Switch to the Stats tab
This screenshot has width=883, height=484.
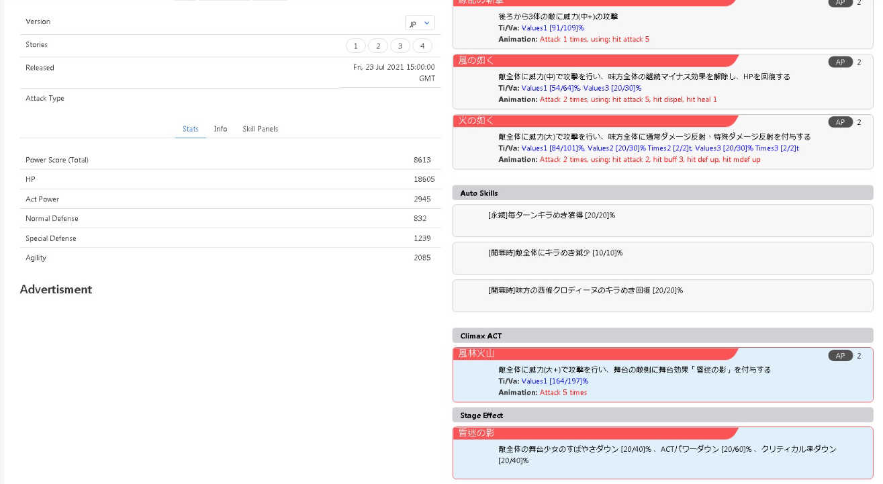tap(191, 129)
